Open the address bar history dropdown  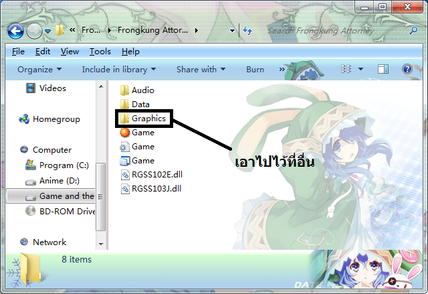tap(232, 31)
